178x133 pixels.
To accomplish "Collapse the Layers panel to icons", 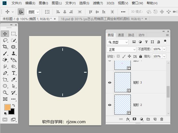I will coord(163,31).
